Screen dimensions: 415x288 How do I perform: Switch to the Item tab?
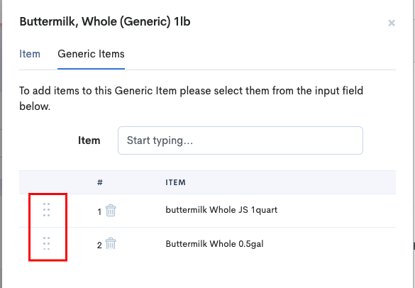[x=30, y=54]
